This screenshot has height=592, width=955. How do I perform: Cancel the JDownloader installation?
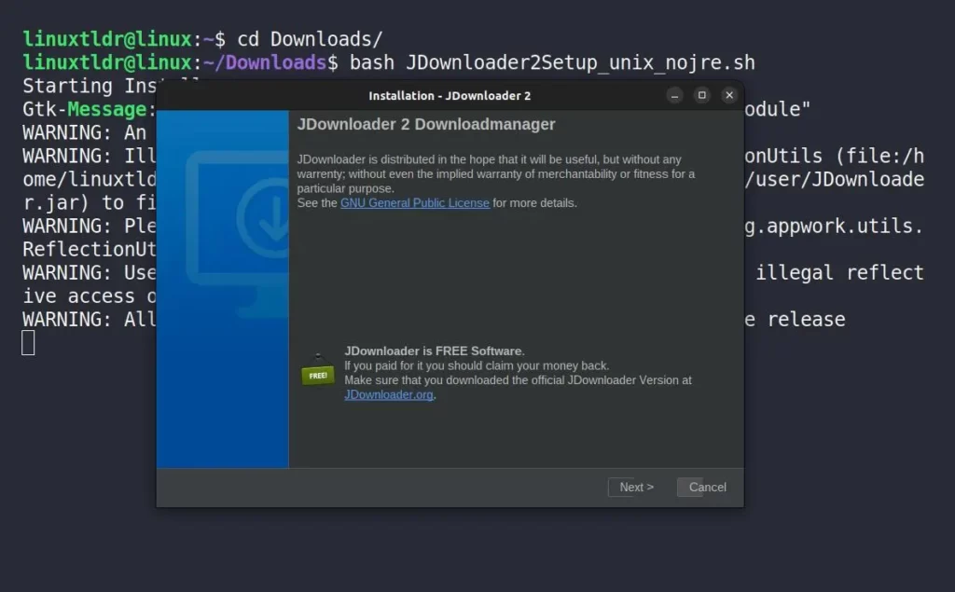707,488
